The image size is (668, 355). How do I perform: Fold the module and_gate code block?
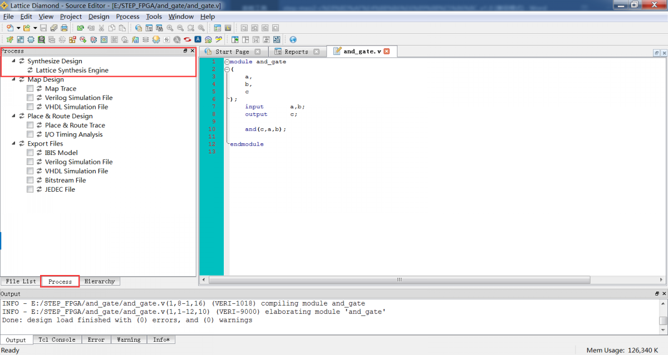[227, 62]
